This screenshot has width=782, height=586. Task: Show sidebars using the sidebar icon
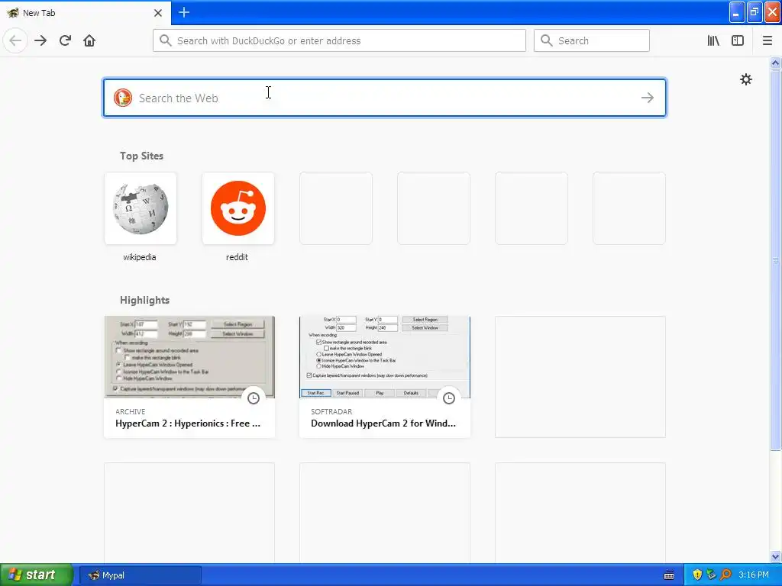point(738,40)
